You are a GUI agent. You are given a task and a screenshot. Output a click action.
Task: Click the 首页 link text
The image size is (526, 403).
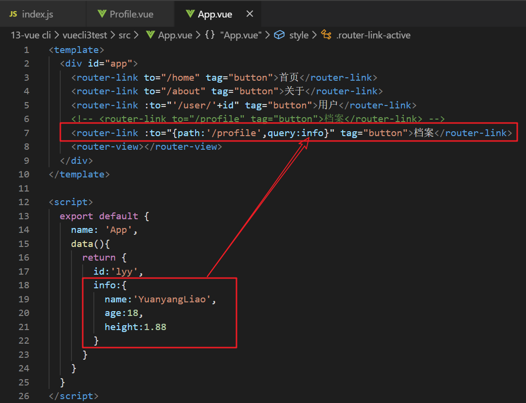tap(289, 77)
